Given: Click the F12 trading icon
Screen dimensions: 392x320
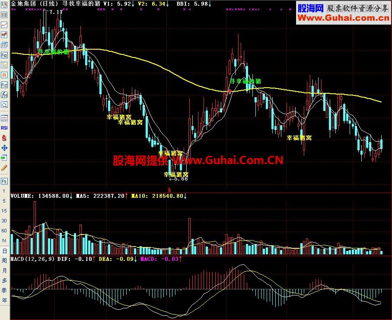Looking at the screenshot, I should click(4, 85).
